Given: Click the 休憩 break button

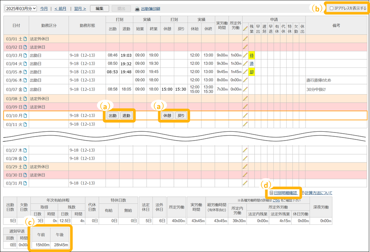Looking at the screenshot, I should click(x=167, y=116).
